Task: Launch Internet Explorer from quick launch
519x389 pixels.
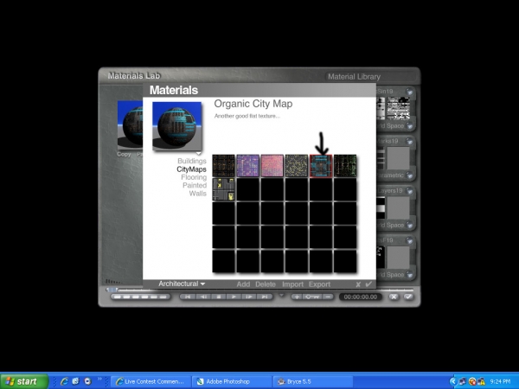Action: (x=64, y=381)
